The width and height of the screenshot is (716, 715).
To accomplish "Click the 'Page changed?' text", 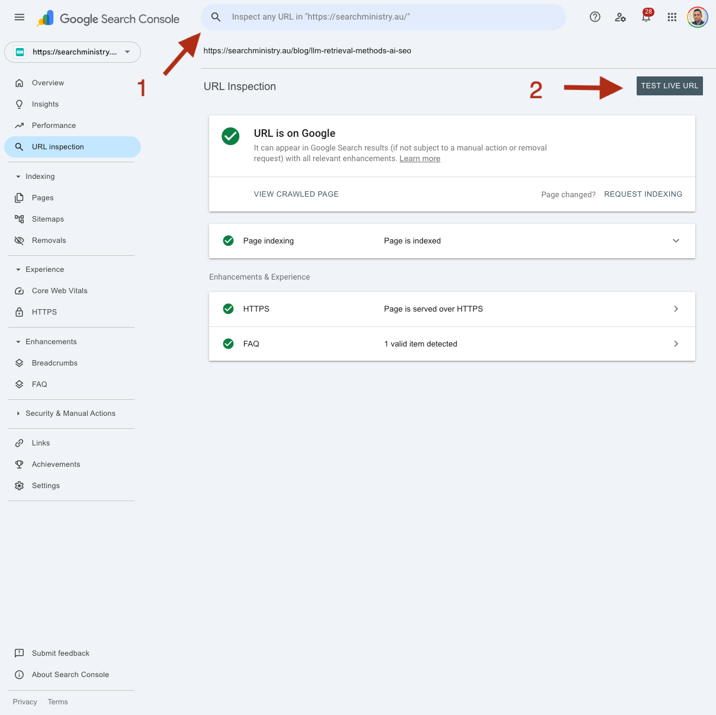I will click(x=569, y=195).
